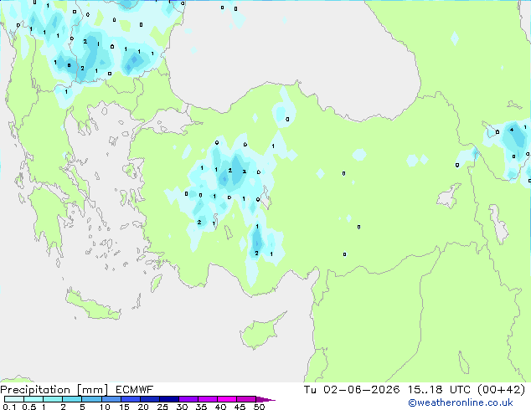
Task: Click the "40" legend scale label
Action: pyautogui.click(x=220, y=407)
